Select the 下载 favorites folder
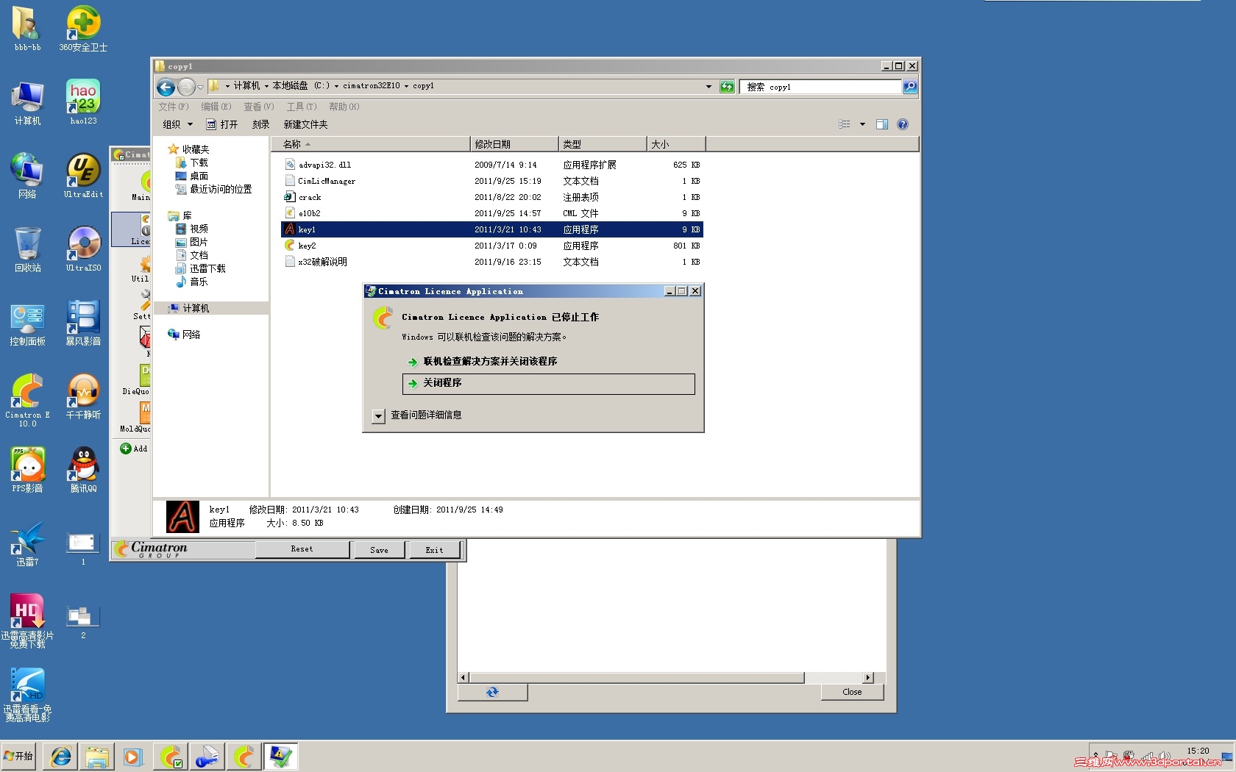Viewport: 1236px width, 772px height. pyautogui.click(x=192, y=162)
